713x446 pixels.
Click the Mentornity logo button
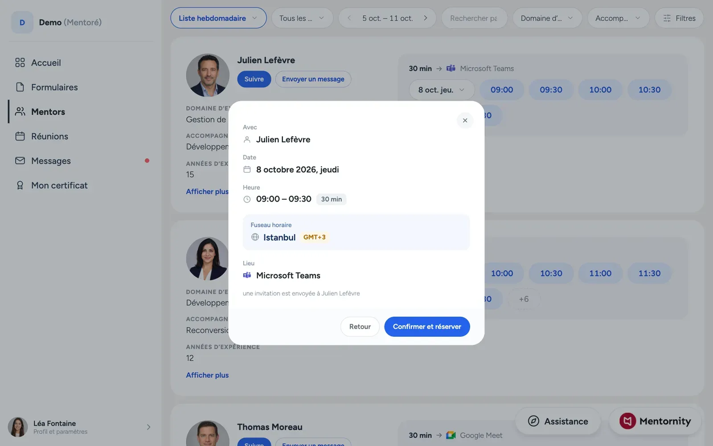coord(655,421)
